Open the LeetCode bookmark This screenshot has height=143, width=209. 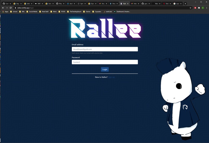click(108, 12)
